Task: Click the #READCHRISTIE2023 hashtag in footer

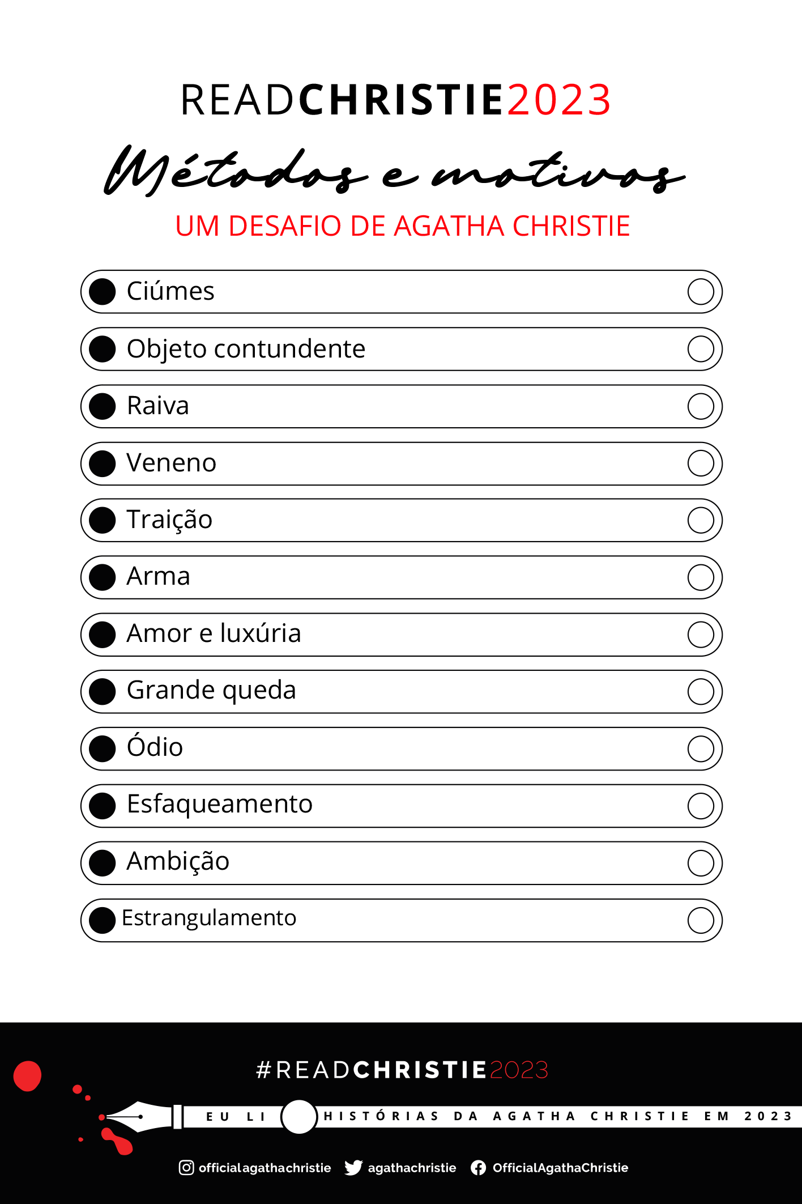Action: (402, 1070)
